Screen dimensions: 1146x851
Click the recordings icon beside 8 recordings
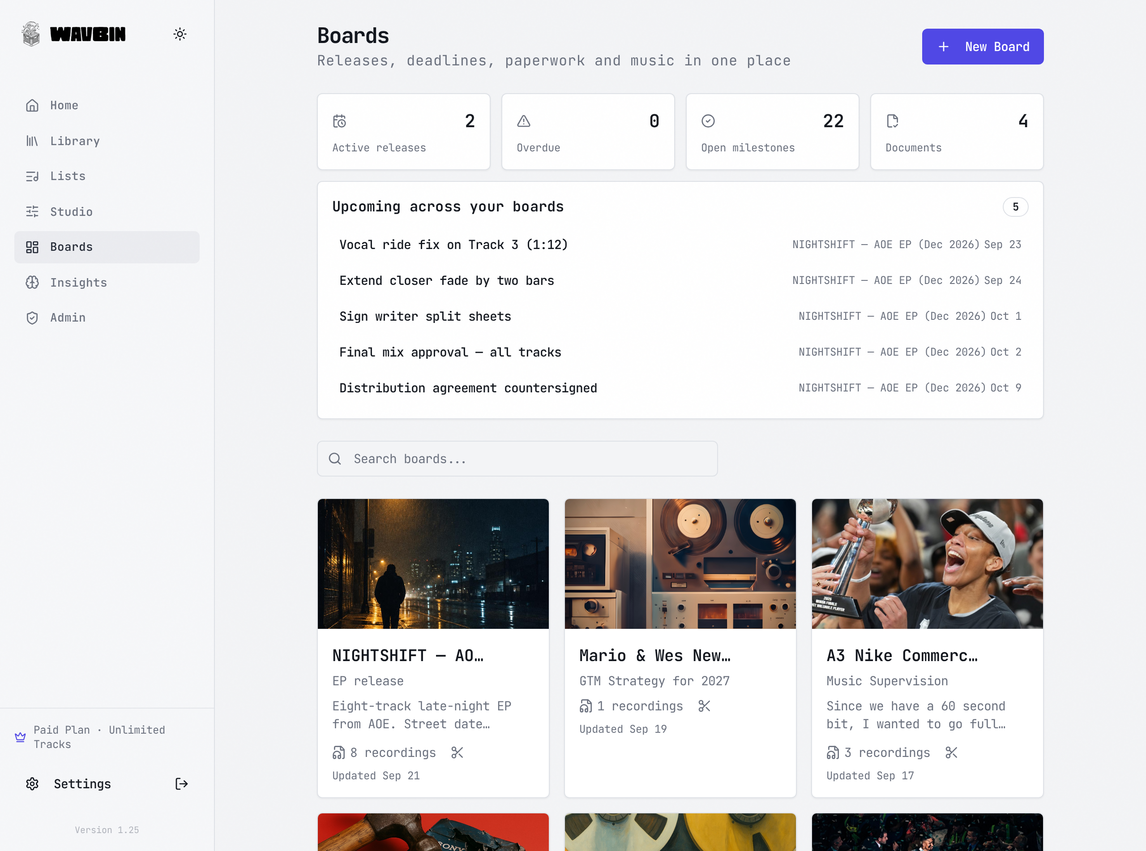pos(339,753)
